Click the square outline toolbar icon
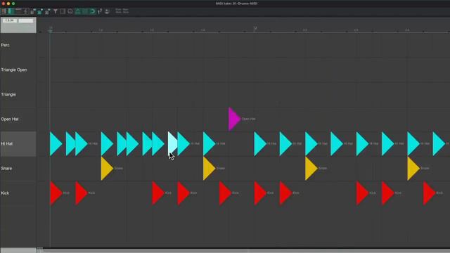This screenshot has width=450, height=253. click(x=63, y=11)
